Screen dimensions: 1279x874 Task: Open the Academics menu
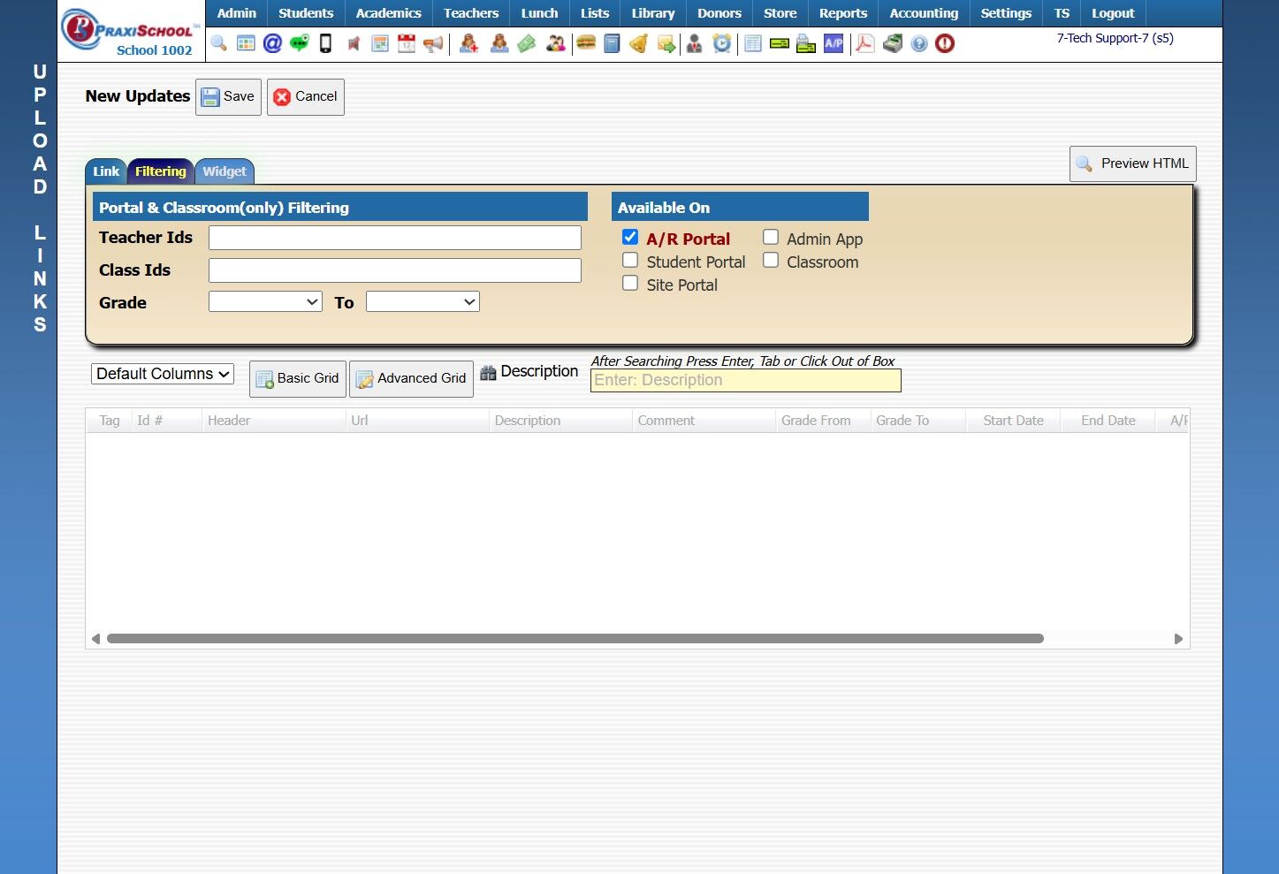tap(388, 13)
